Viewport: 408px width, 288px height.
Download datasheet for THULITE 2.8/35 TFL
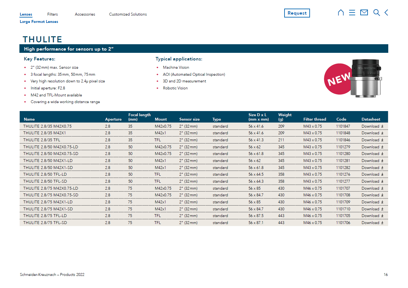click(372, 140)
